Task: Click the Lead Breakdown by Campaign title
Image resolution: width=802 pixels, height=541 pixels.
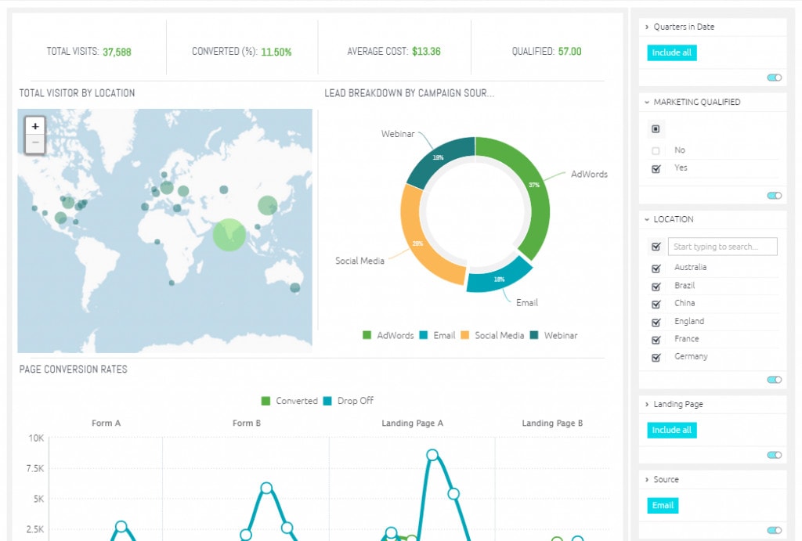Action: pyautogui.click(x=409, y=93)
